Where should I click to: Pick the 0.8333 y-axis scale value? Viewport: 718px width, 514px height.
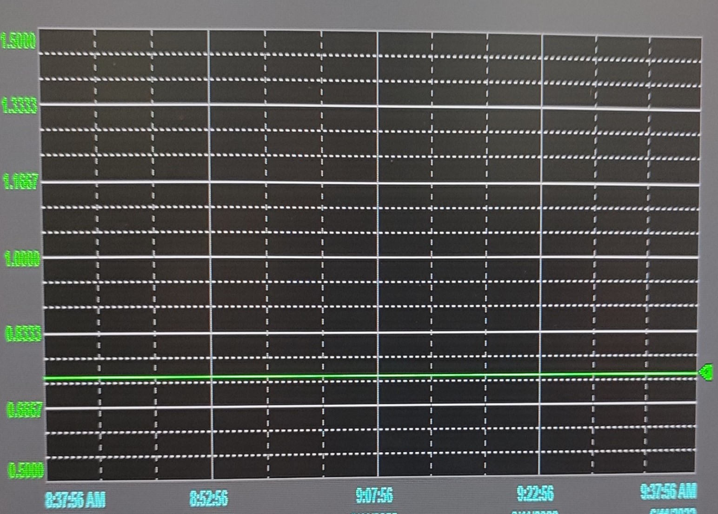[x=23, y=334]
